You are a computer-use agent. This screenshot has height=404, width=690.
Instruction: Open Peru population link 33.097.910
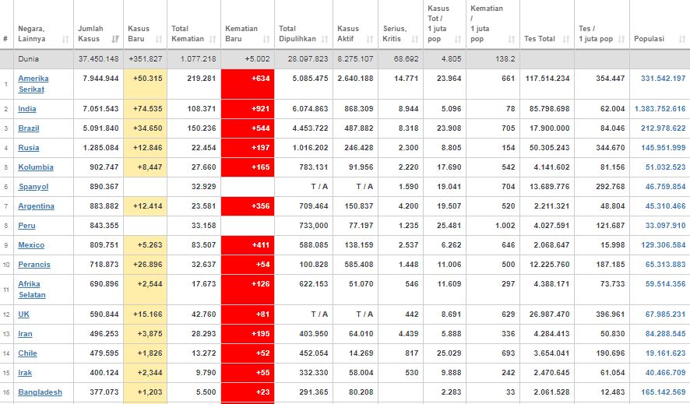(x=665, y=225)
